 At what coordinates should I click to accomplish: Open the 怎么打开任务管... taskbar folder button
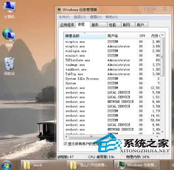tap(90, 165)
